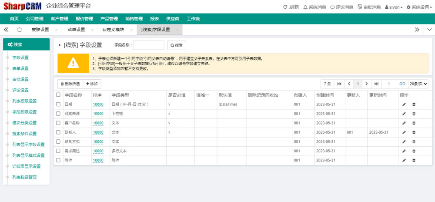Open the 20条/页 page size dropdown
This screenshot has width=435, height=202.
[419, 84]
